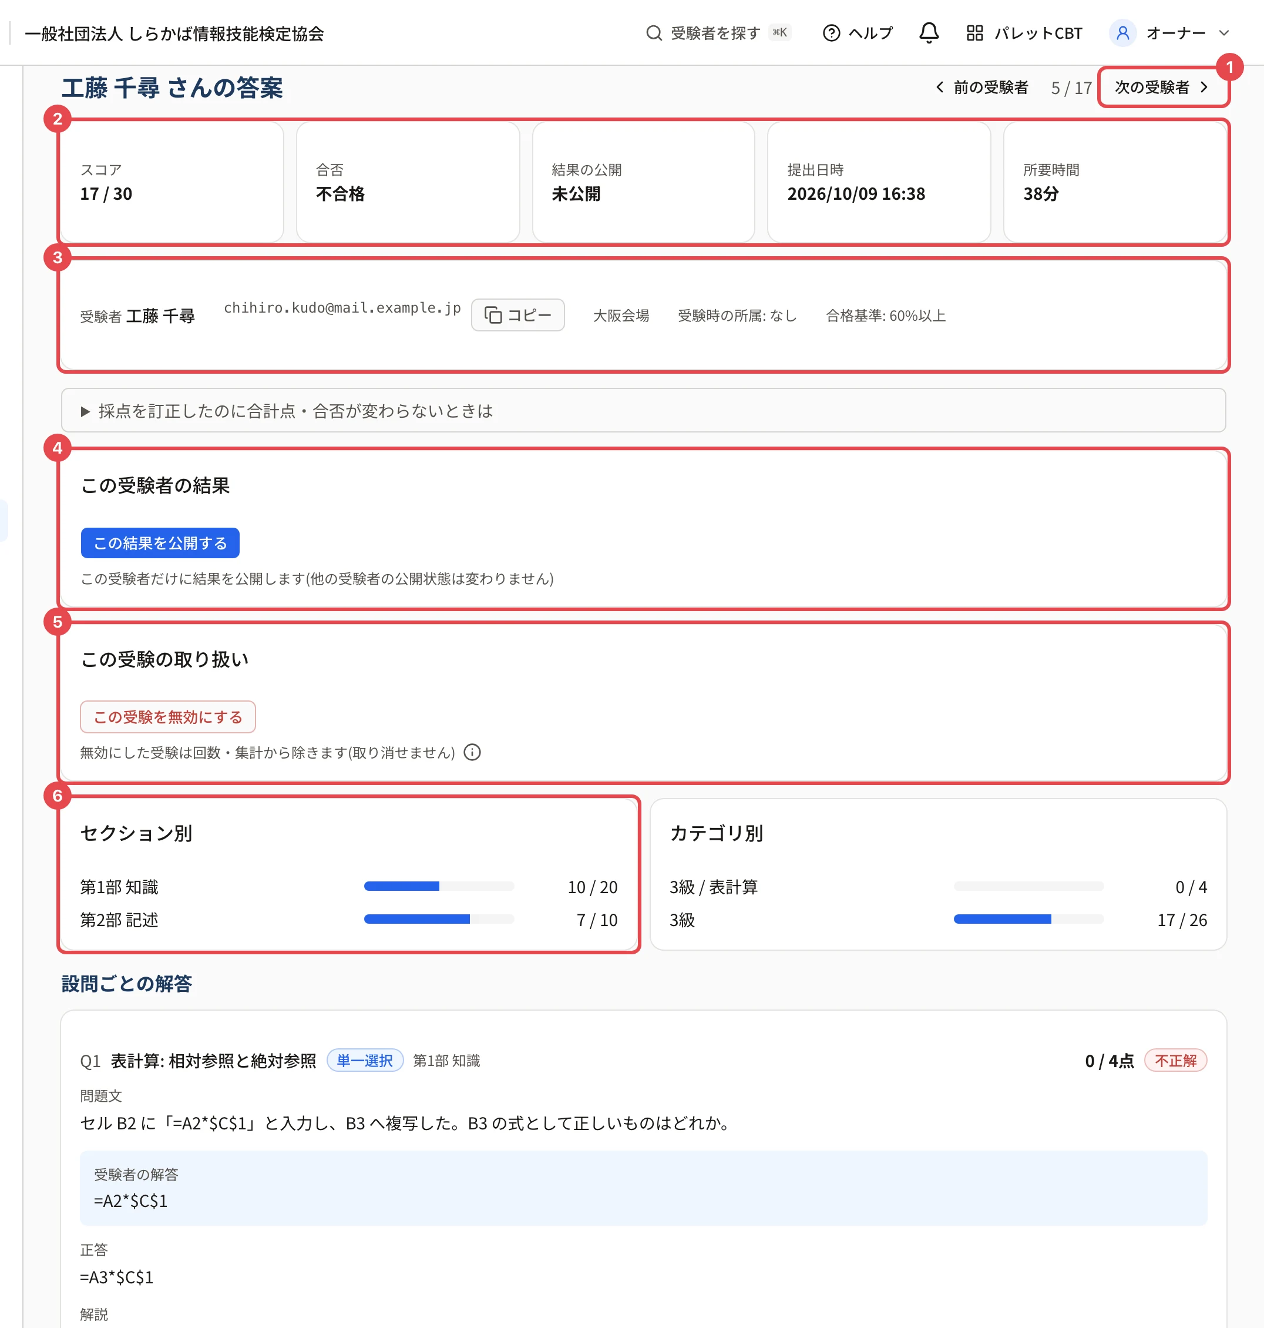
Task: Click the score value 17 / 30
Action: pos(106,194)
